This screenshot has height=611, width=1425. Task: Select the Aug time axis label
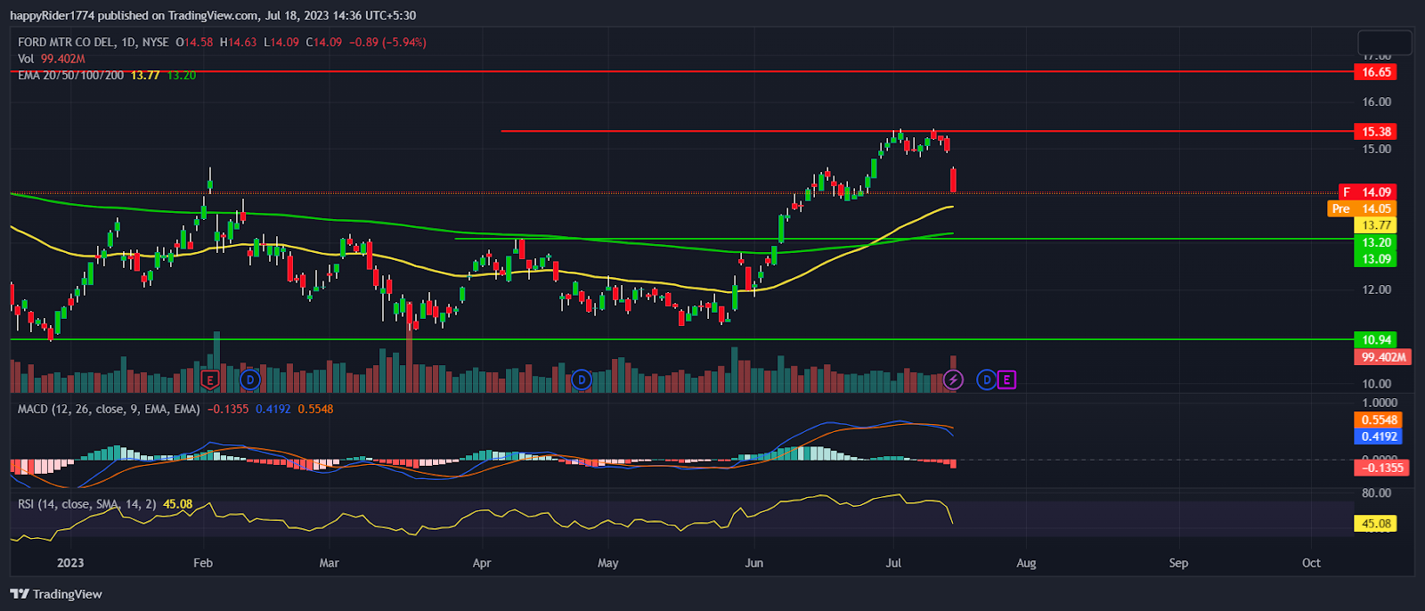click(1026, 563)
